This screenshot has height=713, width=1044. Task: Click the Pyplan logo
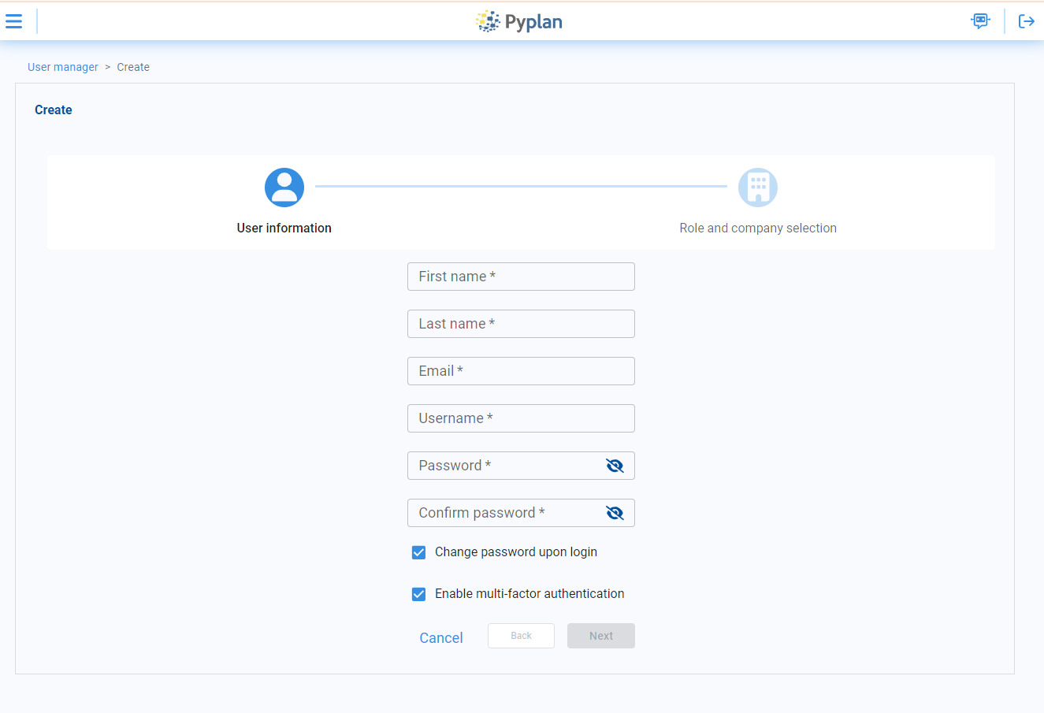click(520, 21)
